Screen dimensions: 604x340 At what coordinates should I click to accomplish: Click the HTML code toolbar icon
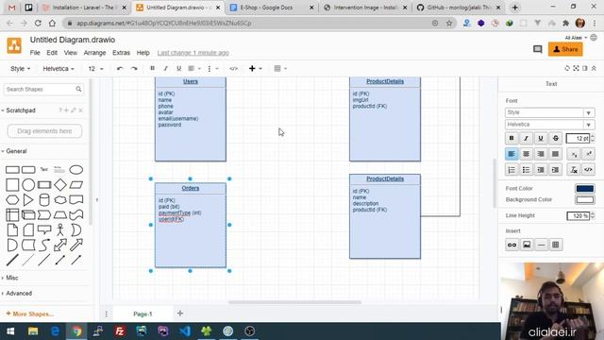(x=233, y=68)
